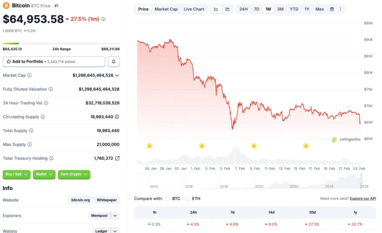Click info icon beside Circulating Supply value
This screenshot has height=233, width=382.
[x=117, y=117]
